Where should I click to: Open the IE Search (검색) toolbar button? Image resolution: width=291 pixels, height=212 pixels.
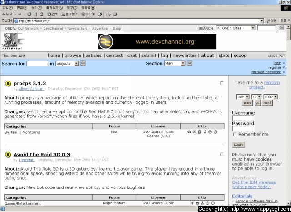point(52,14)
